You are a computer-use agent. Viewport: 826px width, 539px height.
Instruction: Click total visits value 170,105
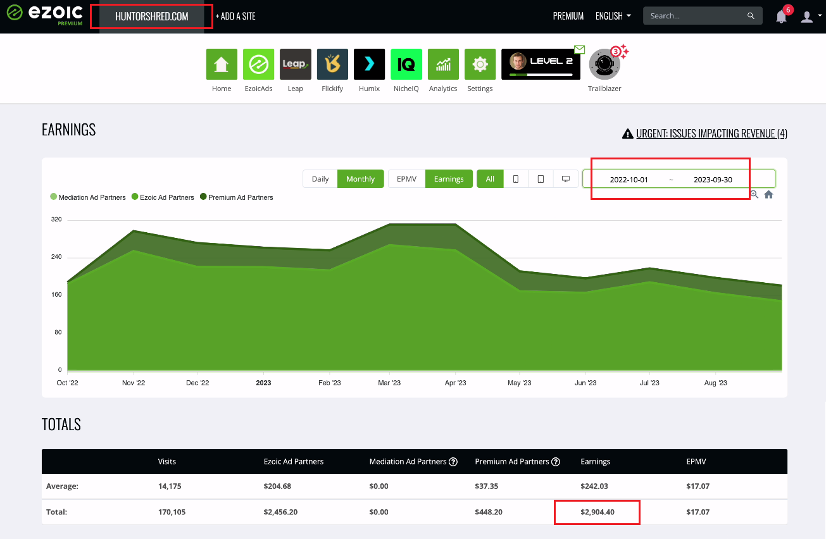[172, 512]
